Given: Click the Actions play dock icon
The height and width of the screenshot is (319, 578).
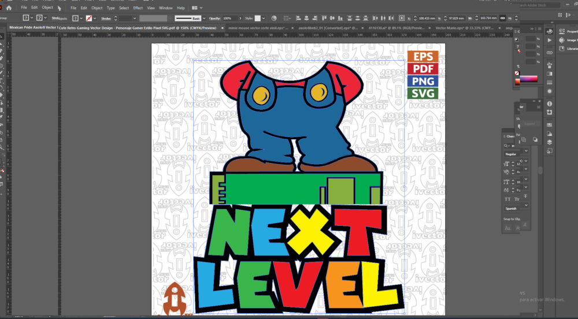Looking at the screenshot, I should [550, 40].
